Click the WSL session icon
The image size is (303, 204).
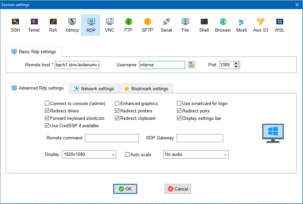click(x=279, y=25)
